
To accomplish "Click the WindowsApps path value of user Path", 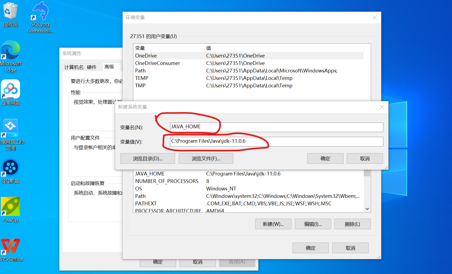I will point(272,71).
